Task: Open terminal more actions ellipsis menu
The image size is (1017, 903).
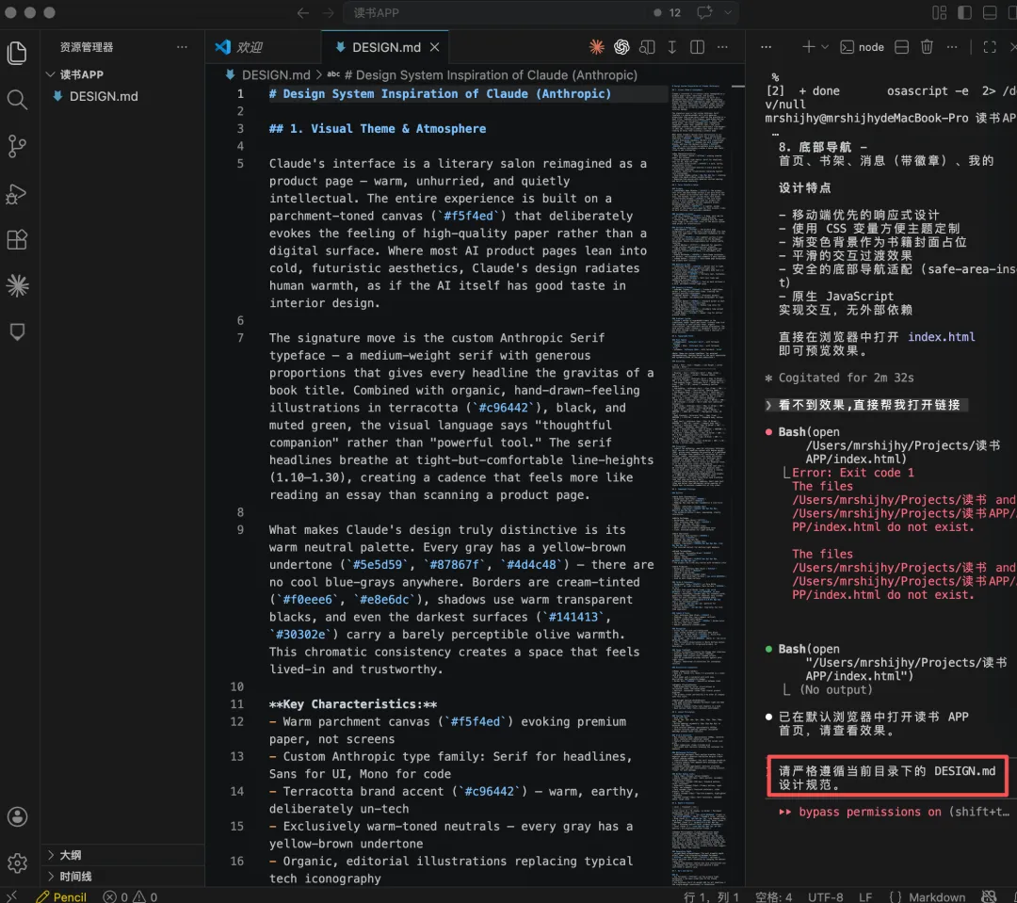Action: tap(951, 47)
